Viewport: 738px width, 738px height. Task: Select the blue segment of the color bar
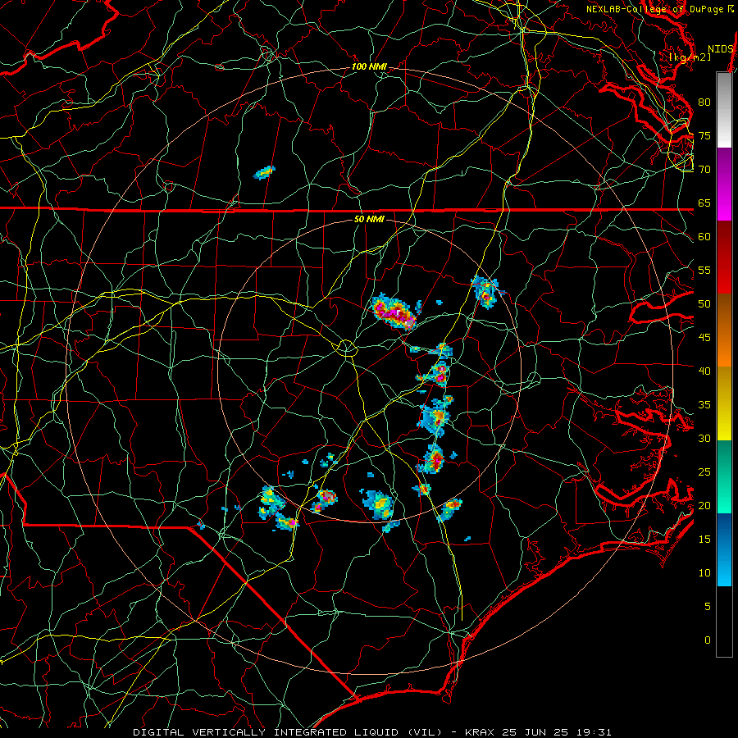pyautogui.click(x=724, y=549)
